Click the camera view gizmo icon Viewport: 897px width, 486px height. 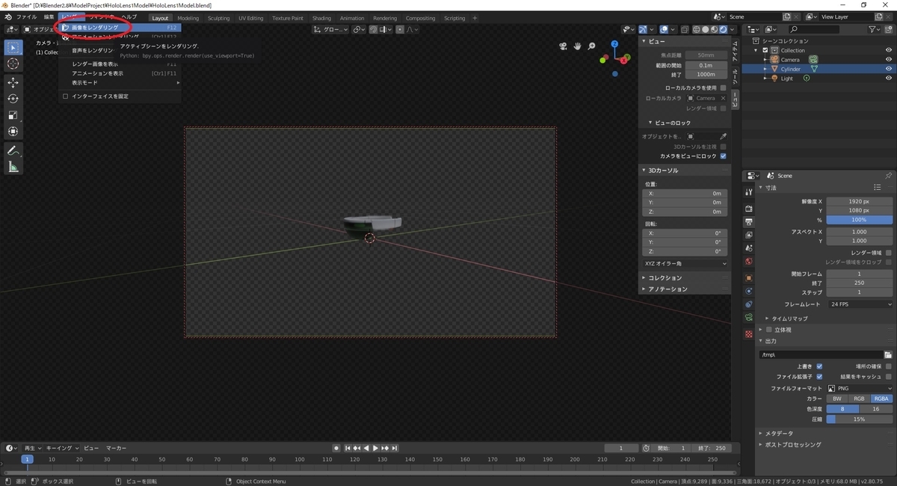tap(564, 46)
